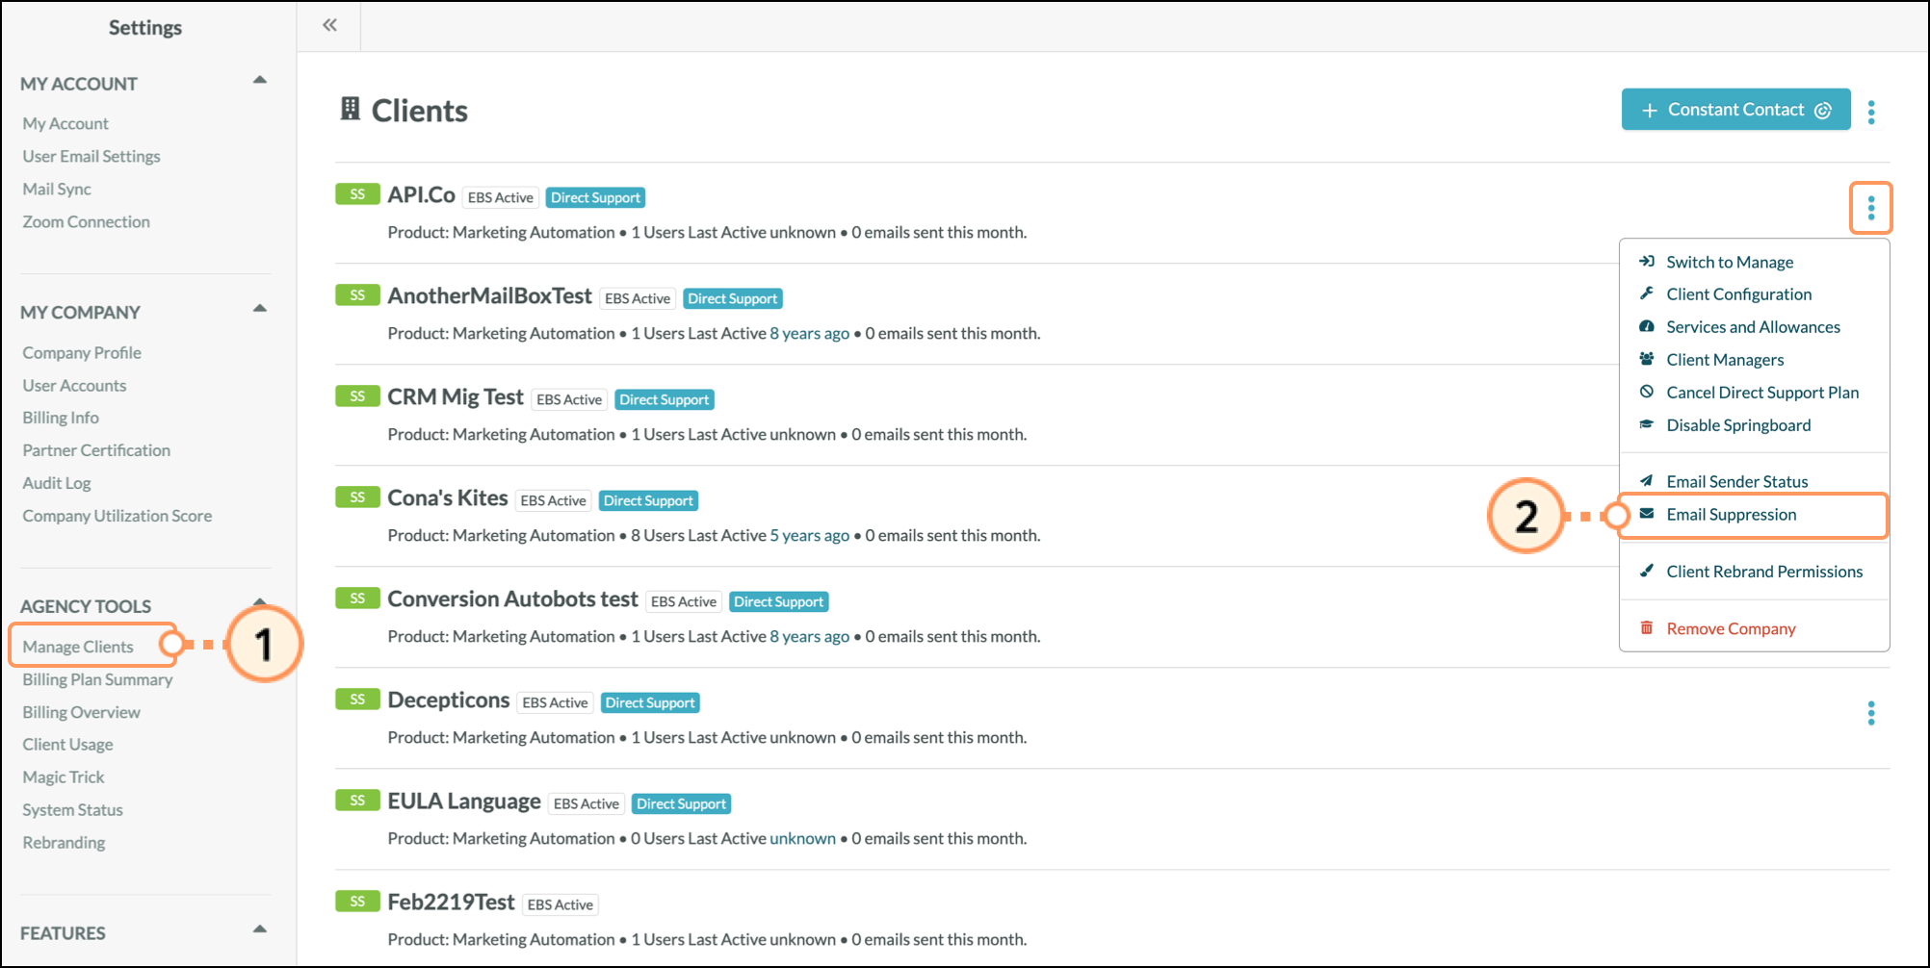Open My Account settings link

click(x=65, y=123)
